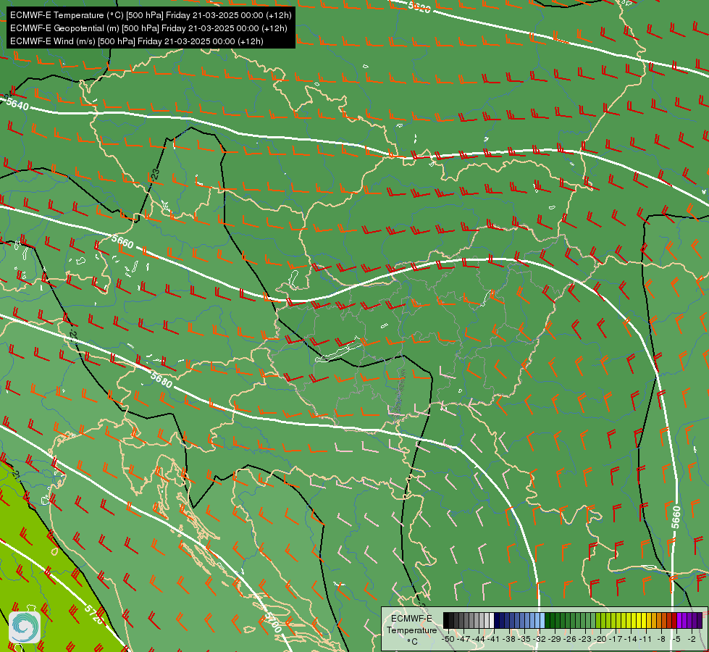The width and height of the screenshot is (709, 652).
Task: Click the -5 value on the legend scale
Action: 676,639
